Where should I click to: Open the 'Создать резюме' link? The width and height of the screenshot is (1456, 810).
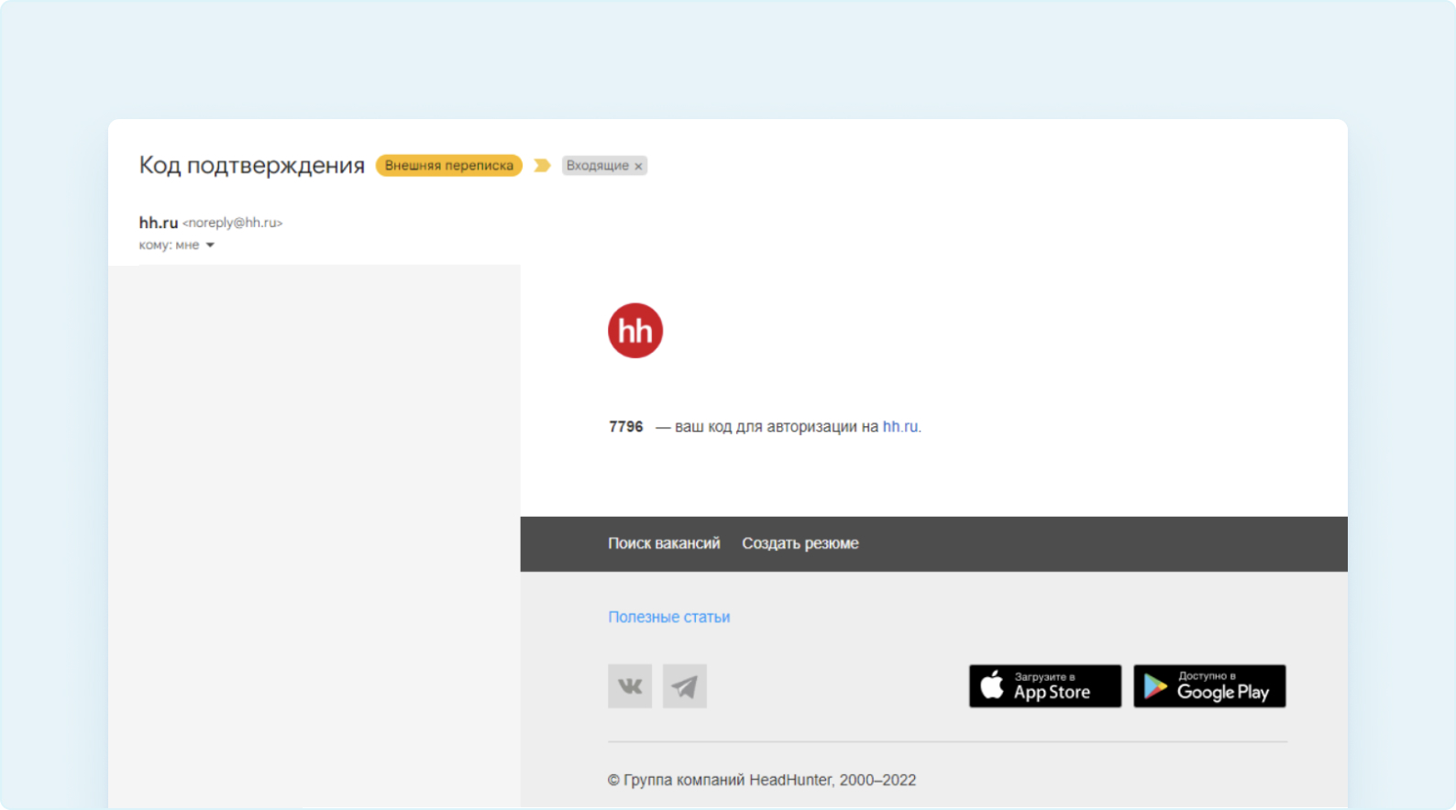800,543
